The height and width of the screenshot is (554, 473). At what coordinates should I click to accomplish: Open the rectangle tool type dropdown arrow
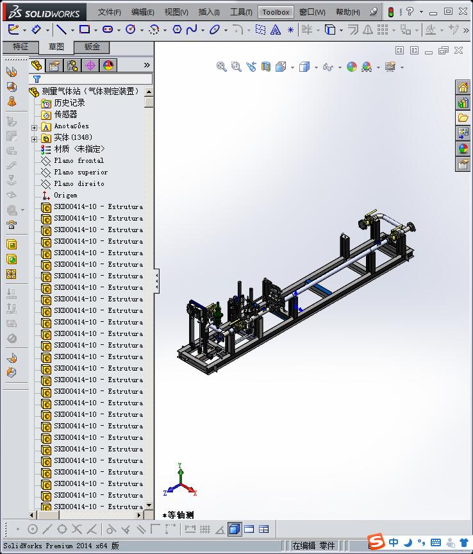pos(95,30)
